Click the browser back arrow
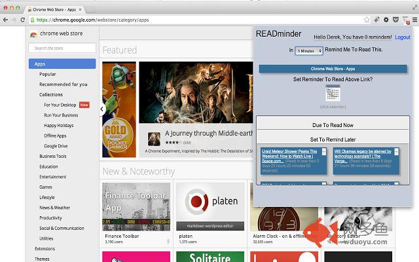The image size is (419, 262). point(5,20)
